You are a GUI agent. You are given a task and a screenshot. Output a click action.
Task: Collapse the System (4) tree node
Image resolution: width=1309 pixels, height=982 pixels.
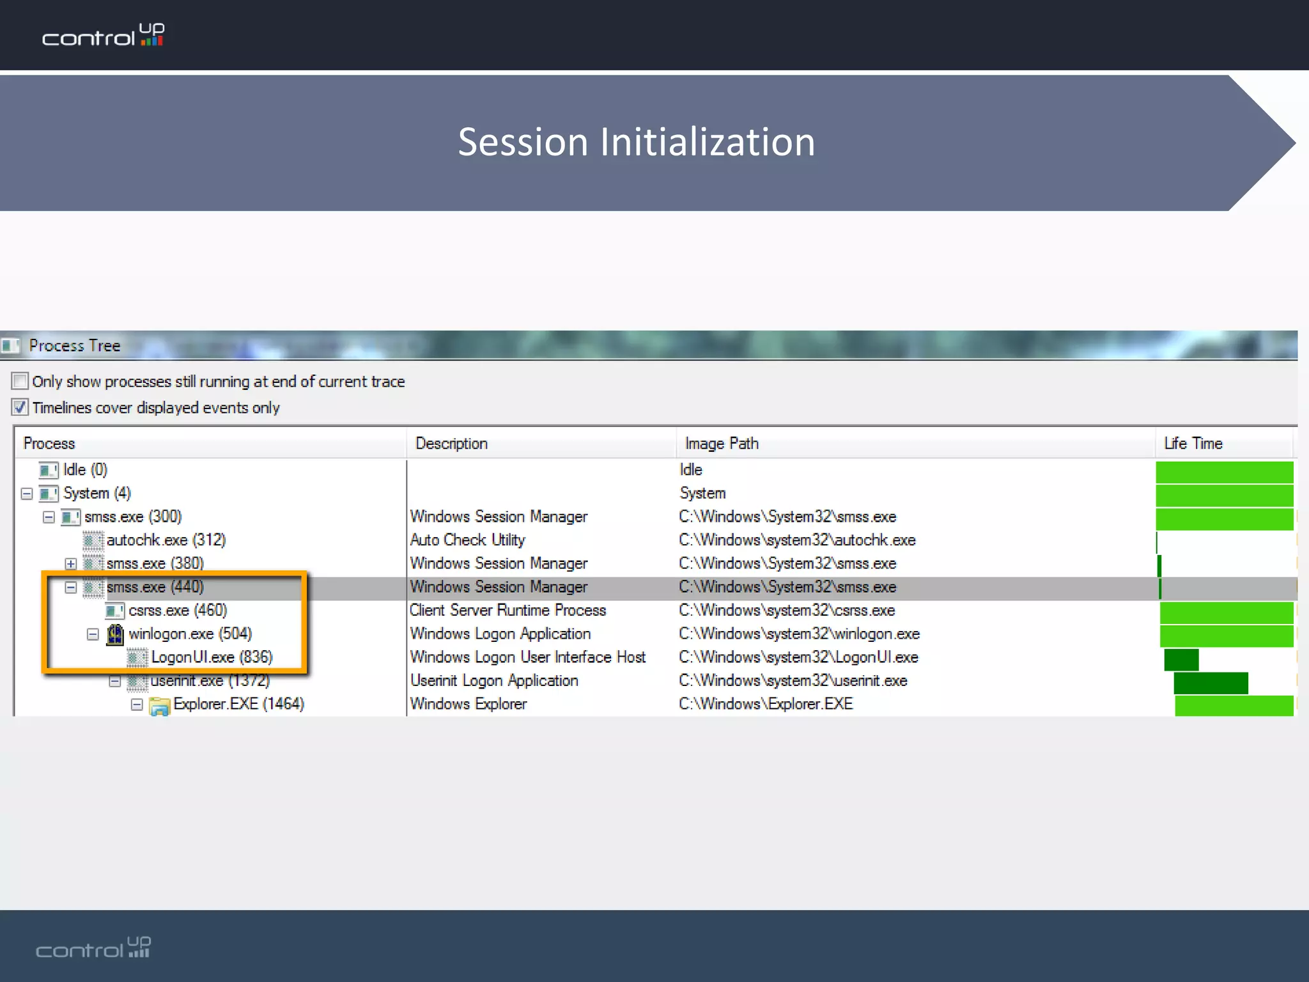(27, 494)
